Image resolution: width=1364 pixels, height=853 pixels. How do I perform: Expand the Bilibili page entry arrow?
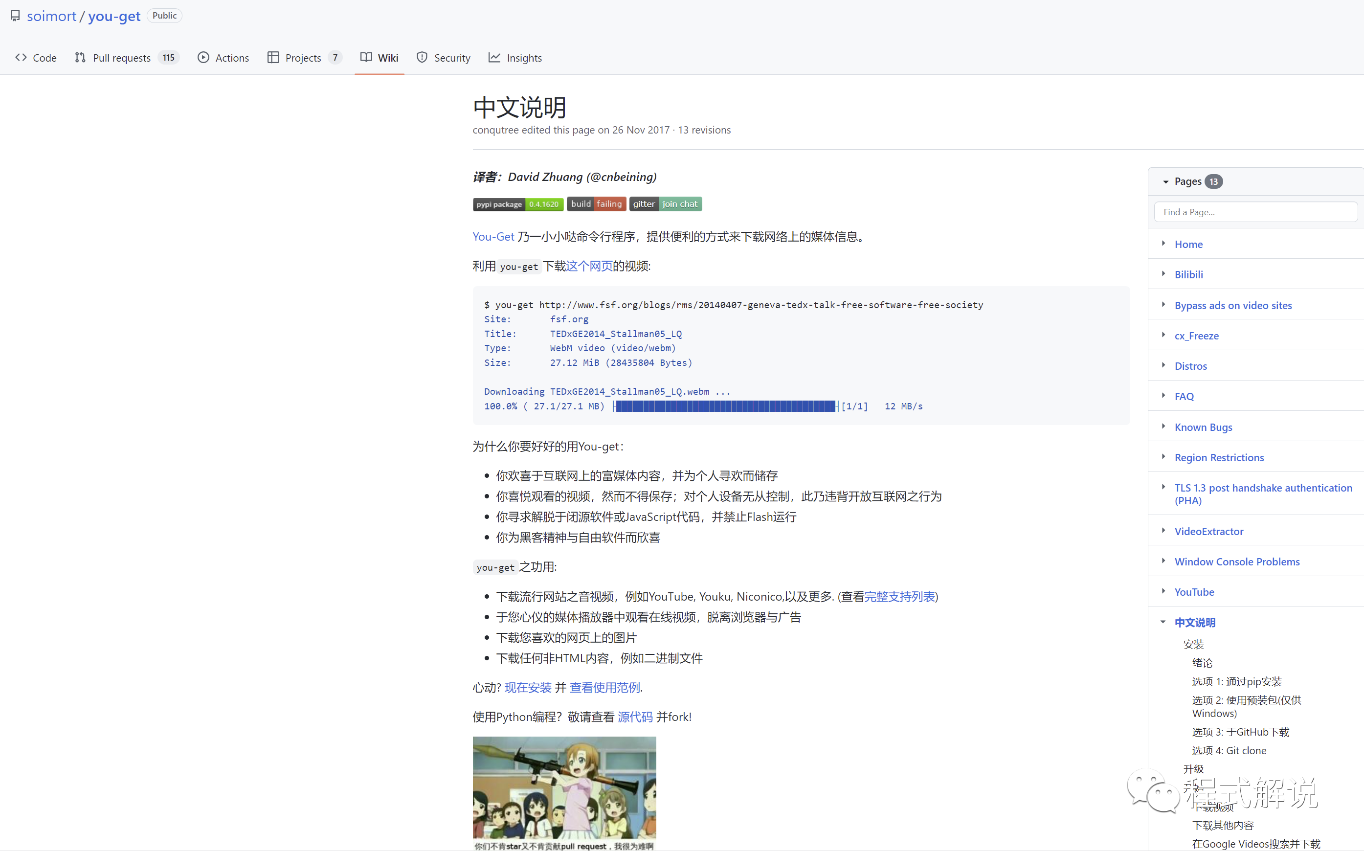1163,274
